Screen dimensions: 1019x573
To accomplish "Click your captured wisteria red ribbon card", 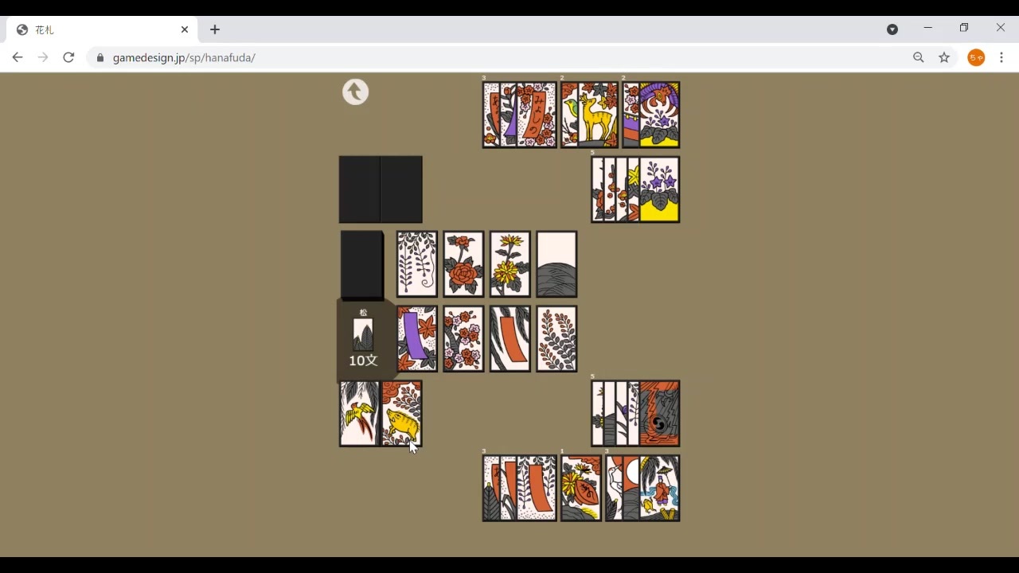I will point(537,488).
